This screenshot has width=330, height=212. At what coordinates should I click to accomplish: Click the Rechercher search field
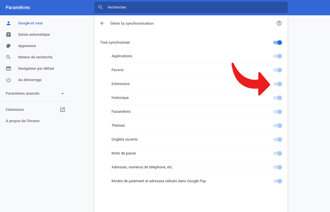pyautogui.click(x=191, y=7)
